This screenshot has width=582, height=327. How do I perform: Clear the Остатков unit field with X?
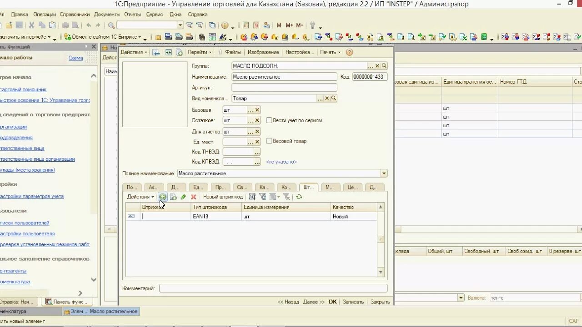(257, 120)
